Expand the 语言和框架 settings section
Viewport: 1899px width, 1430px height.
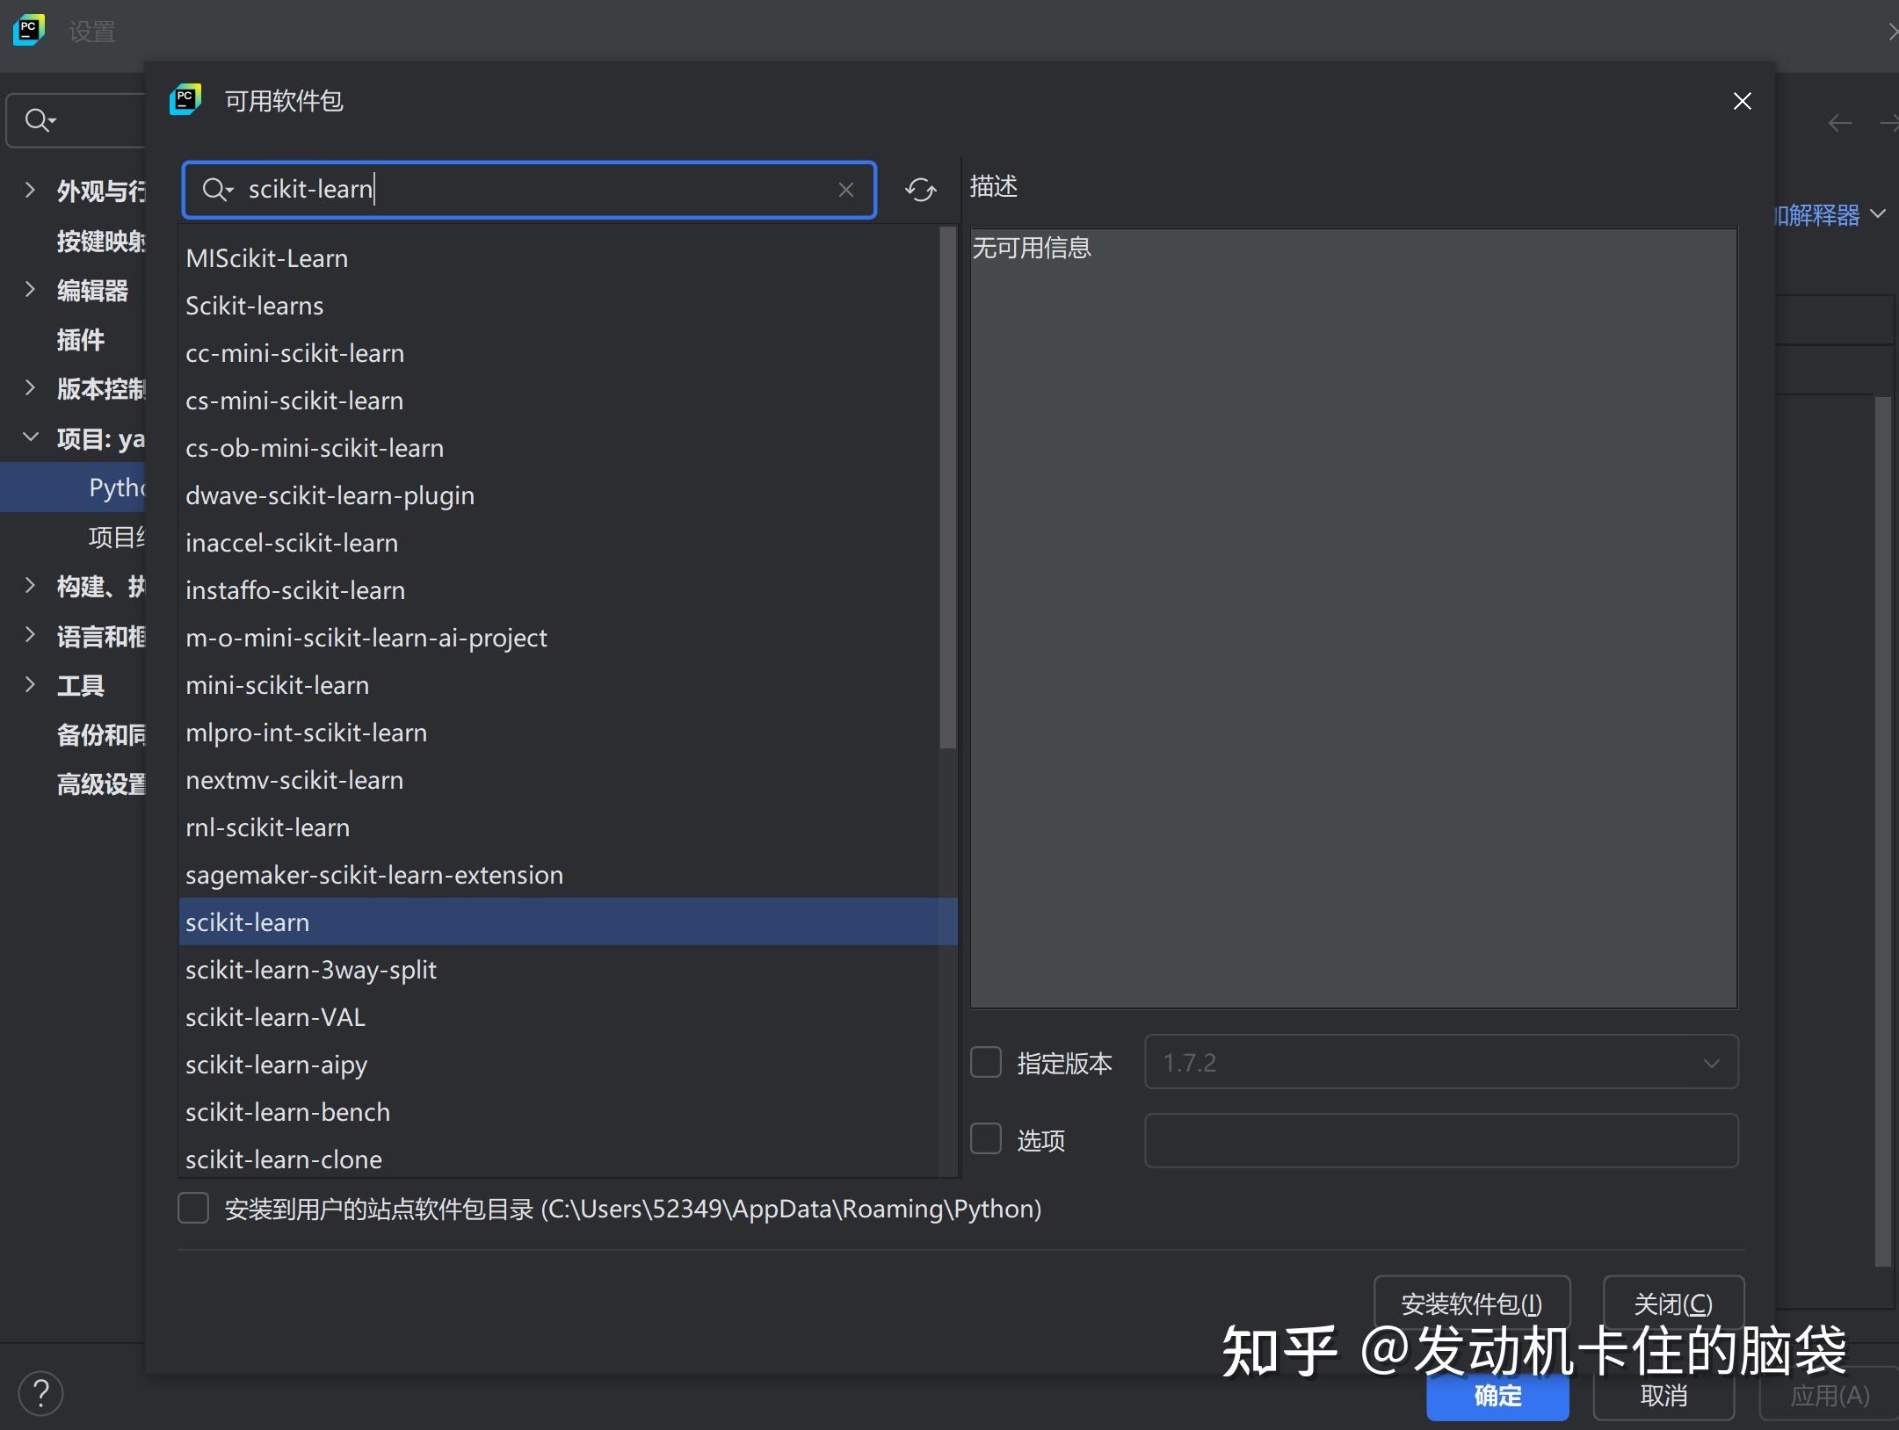click(x=30, y=635)
